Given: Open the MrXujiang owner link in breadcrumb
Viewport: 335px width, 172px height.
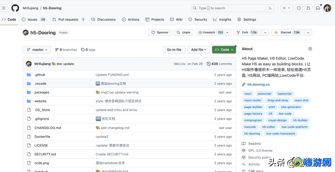Looking at the screenshot, I should (30, 8).
